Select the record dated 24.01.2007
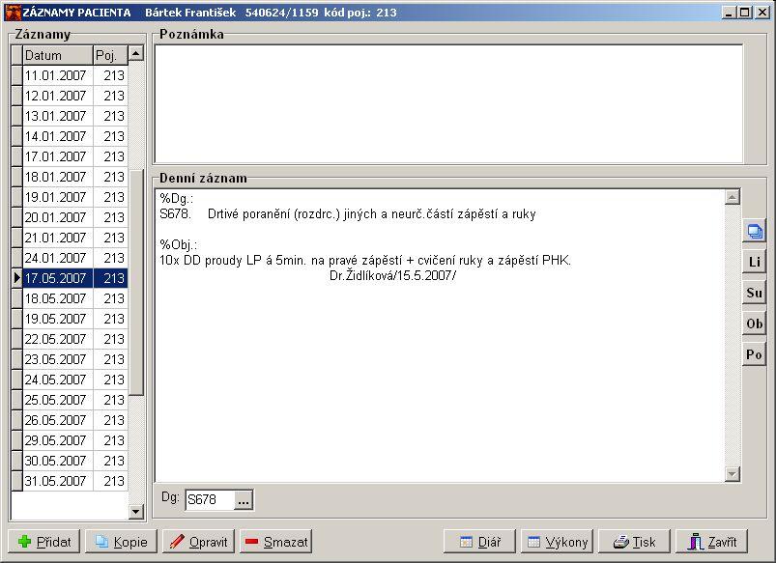The width and height of the screenshot is (776, 563). pyautogui.click(x=75, y=258)
